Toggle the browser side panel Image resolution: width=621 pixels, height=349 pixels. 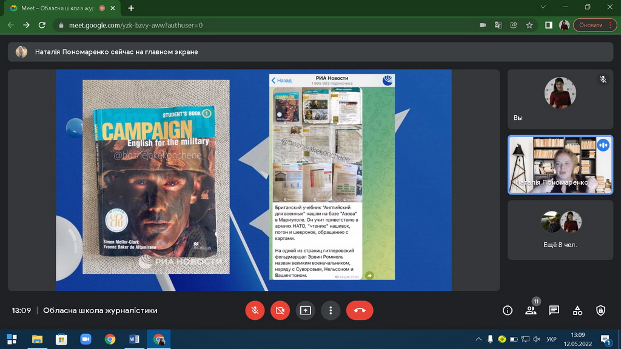[548, 25]
